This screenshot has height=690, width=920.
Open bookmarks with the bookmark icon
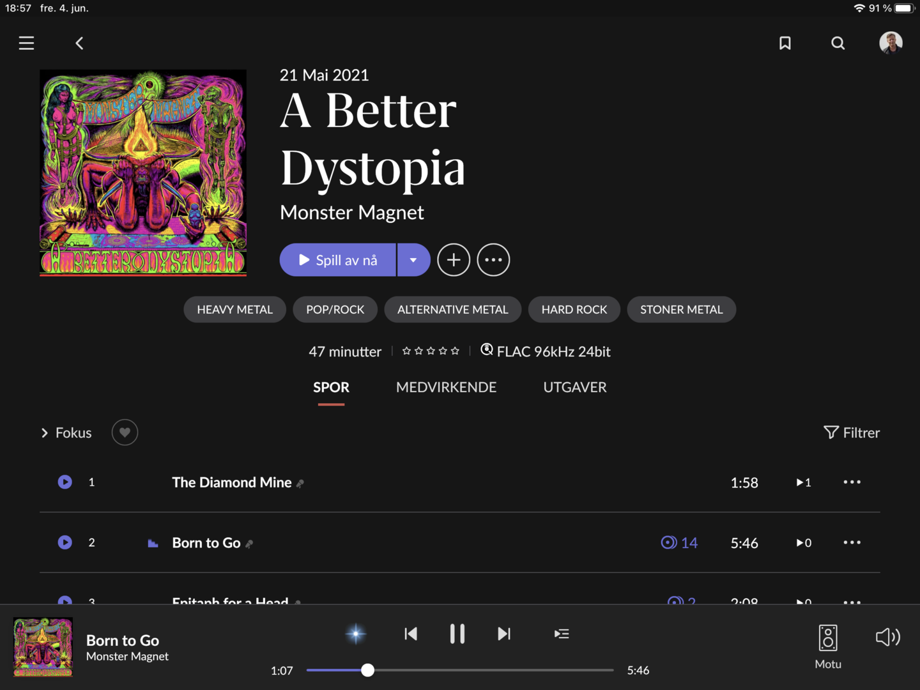click(785, 43)
